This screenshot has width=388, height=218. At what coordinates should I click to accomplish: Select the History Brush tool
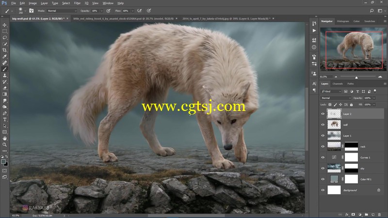[5, 82]
